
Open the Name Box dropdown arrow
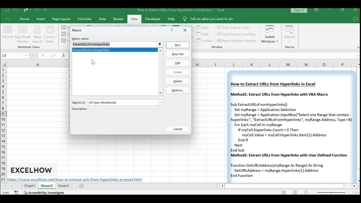[27, 56]
